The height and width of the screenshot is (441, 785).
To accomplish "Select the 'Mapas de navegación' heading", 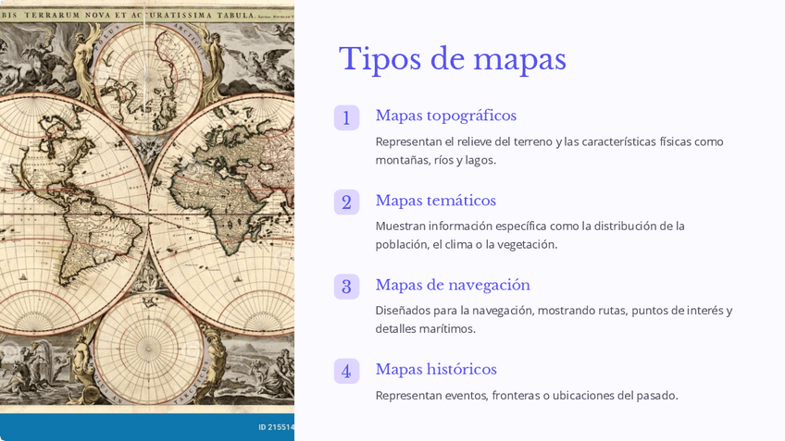I will click(452, 285).
